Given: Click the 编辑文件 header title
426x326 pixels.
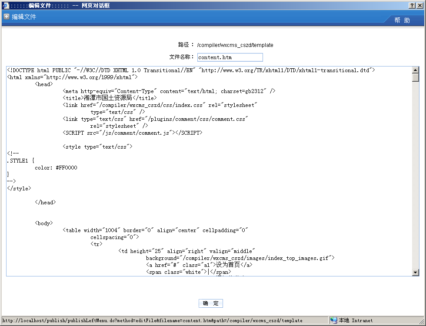Looking at the screenshot, I should [24, 17].
